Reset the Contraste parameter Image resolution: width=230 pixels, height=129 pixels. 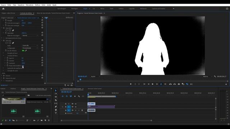(42, 63)
